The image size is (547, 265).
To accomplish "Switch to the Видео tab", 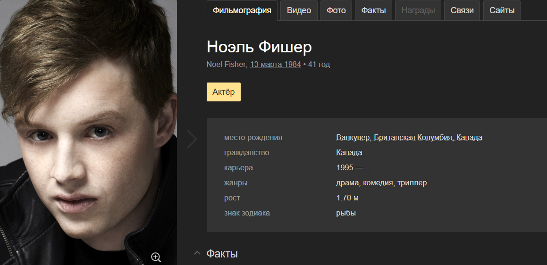I will 299,10.
